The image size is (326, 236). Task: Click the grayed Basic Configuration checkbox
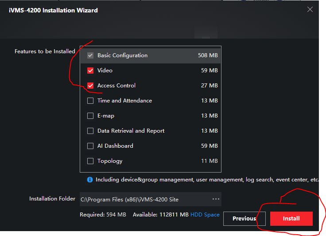[x=90, y=55]
